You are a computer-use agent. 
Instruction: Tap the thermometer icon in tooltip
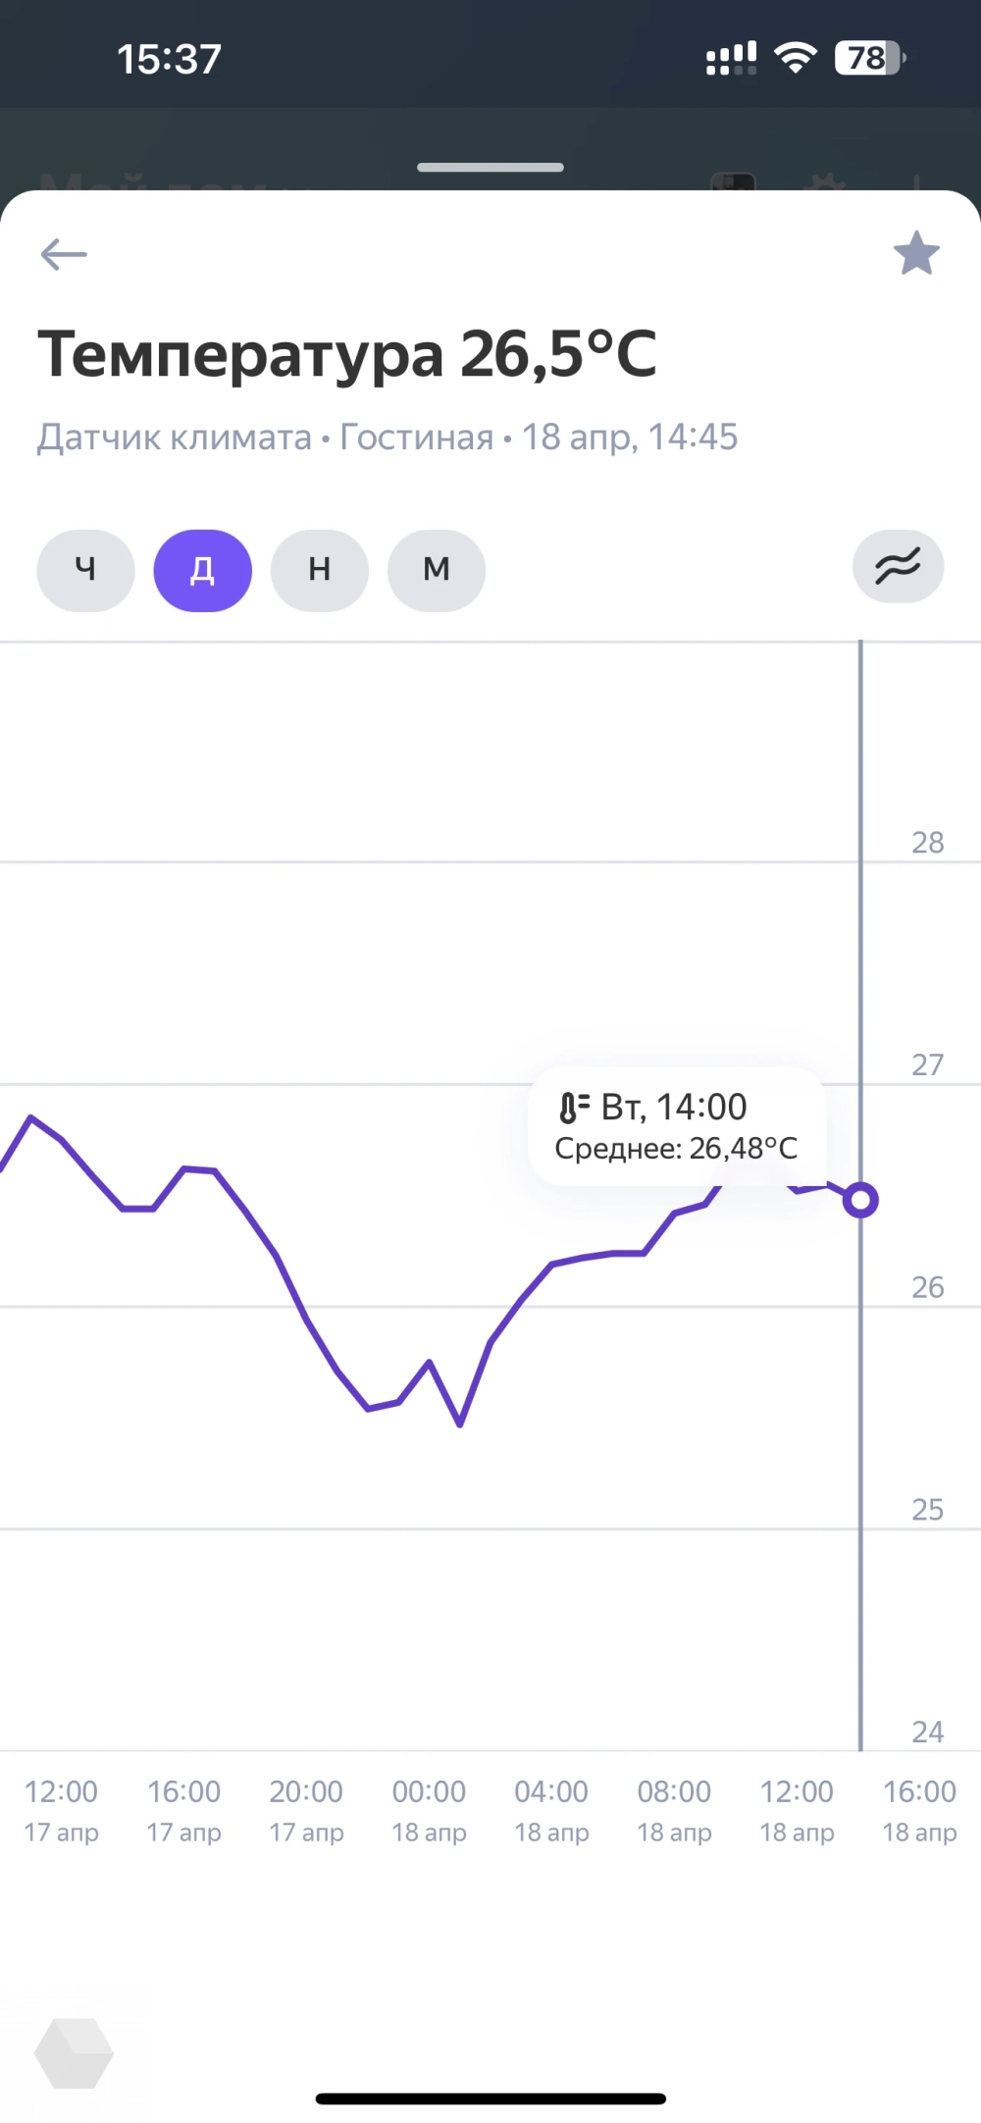pyautogui.click(x=573, y=1108)
